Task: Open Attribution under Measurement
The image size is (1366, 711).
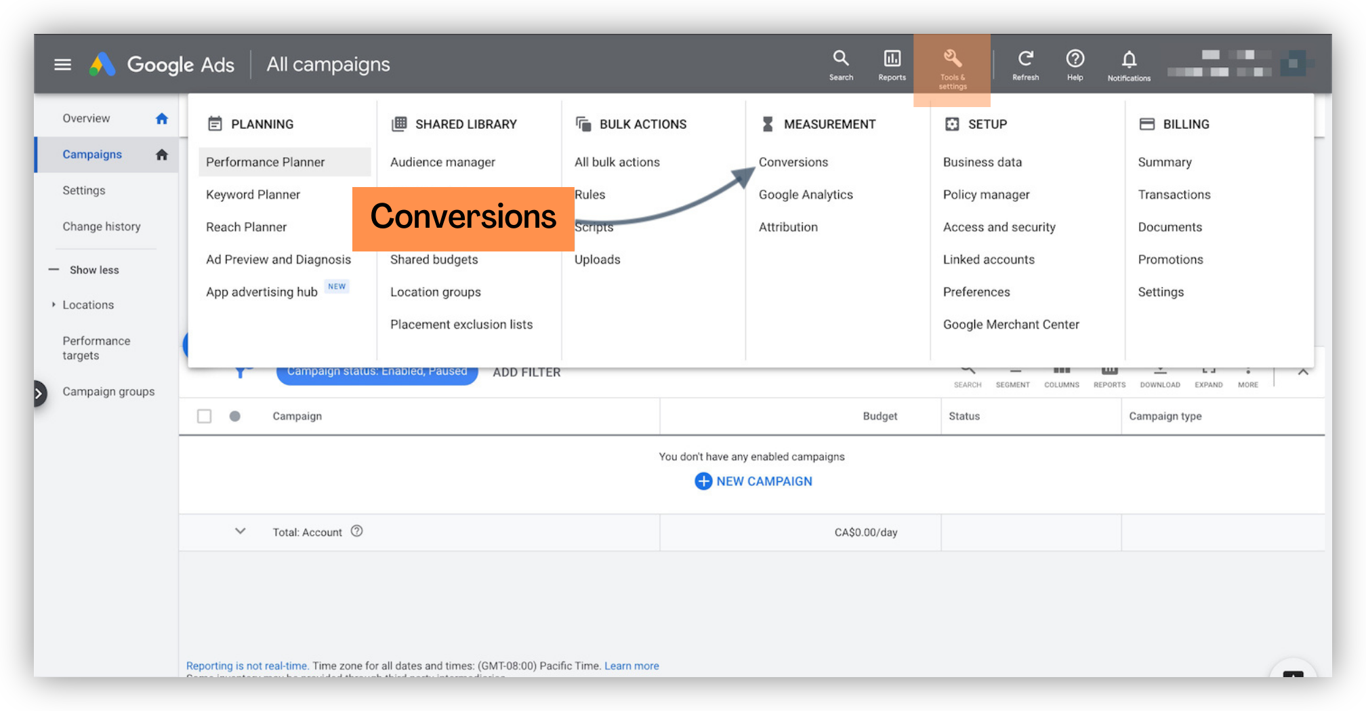Action: [x=788, y=227]
